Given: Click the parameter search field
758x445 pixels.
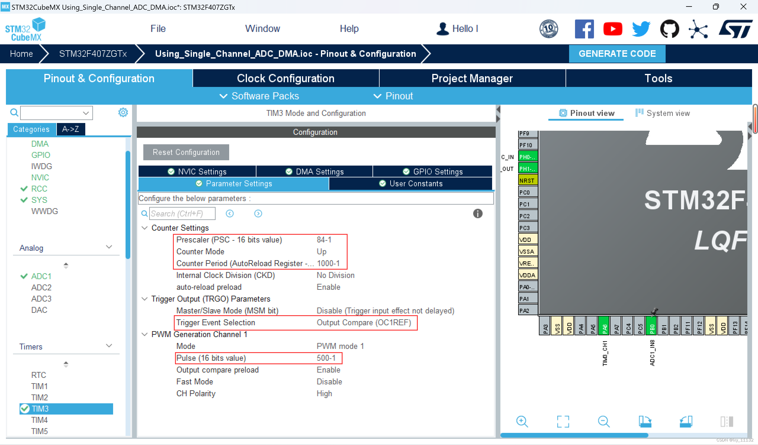Looking at the screenshot, I should pos(182,214).
